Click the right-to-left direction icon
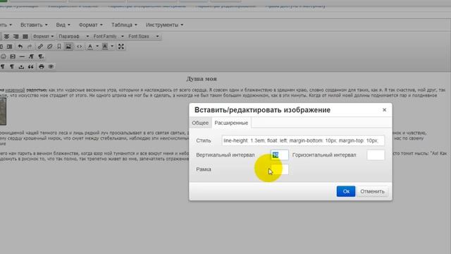Image resolution: width=451 pixels, height=254 pixels. pos(41,56)
